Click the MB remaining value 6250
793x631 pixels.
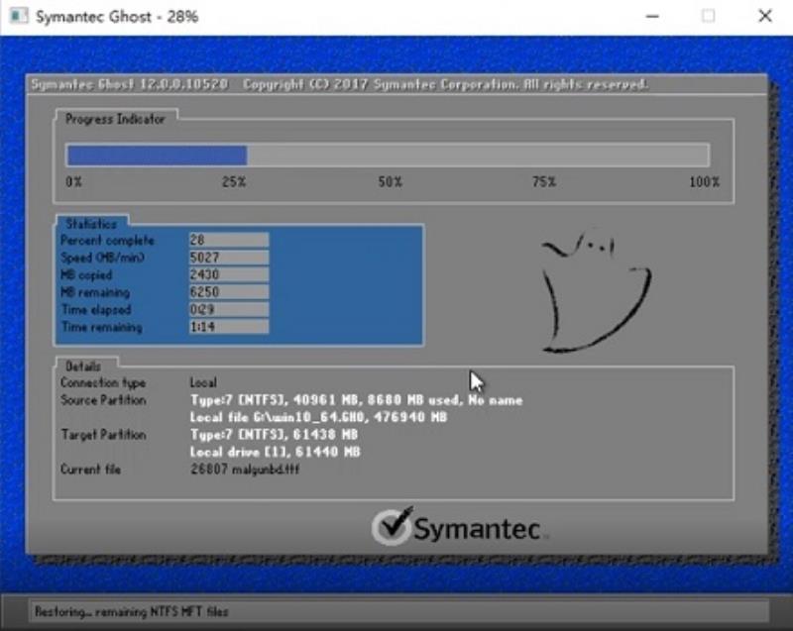click(x=229, y=292)
